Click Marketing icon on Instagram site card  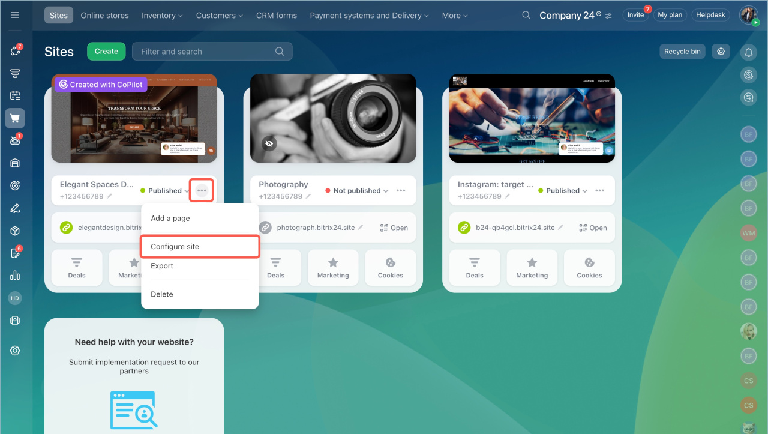[532, 267]
